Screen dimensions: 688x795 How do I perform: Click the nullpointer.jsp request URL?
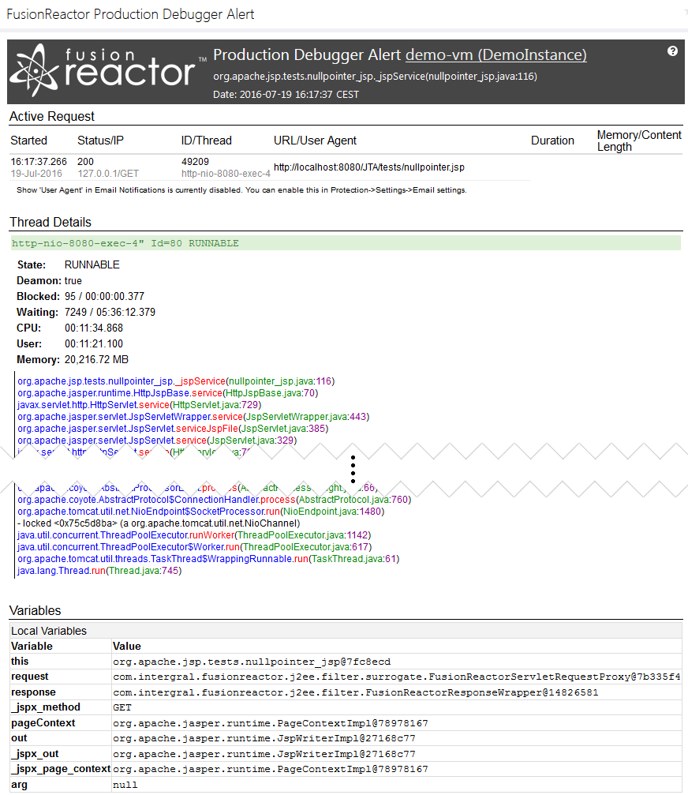click(368, 167)
